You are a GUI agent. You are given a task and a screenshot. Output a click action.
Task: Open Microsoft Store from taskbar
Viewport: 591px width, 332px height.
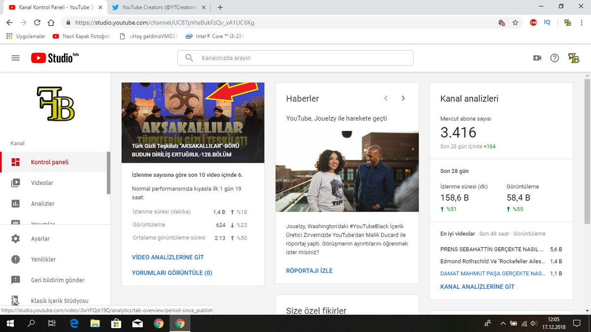point(116,323)
